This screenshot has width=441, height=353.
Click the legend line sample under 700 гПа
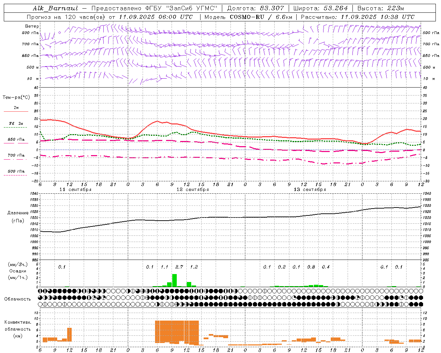[x=16, y=159]
